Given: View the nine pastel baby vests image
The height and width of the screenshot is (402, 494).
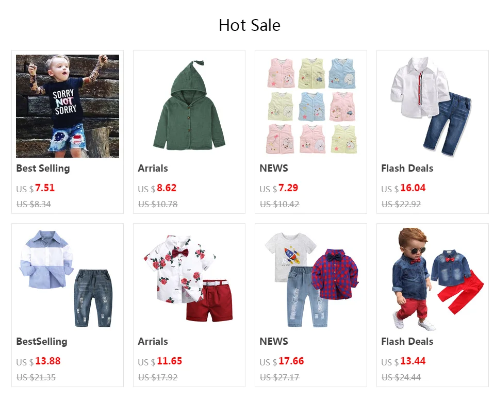Looking at the screenshot, I should pos(310,106).
